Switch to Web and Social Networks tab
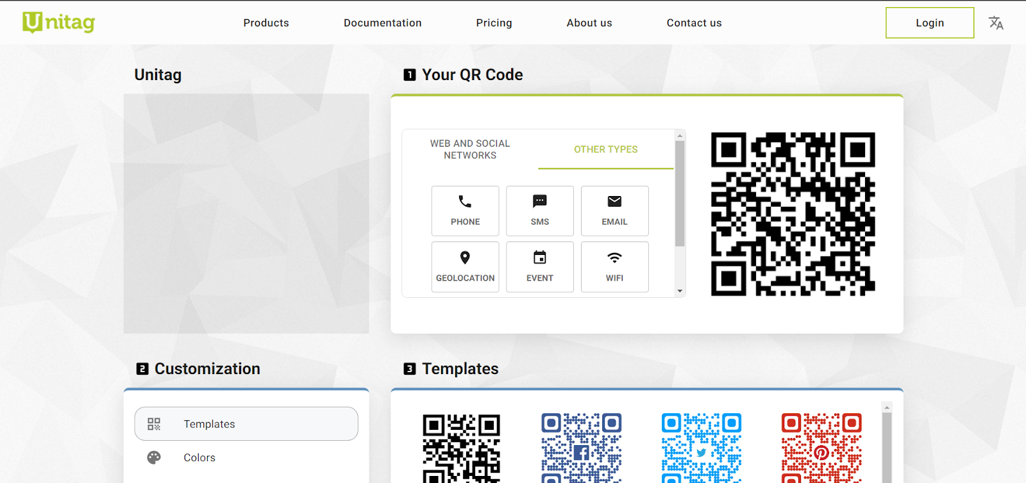Viewport: 1026px width, 483px height. (x=470, y=149)
